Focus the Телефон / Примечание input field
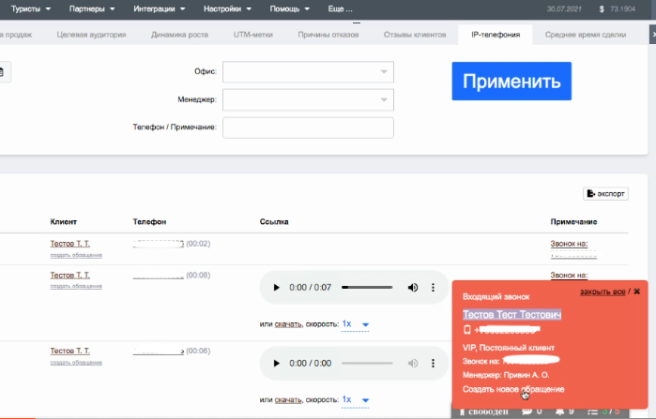 pos(308,127)
